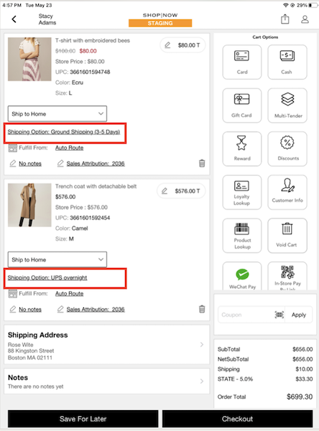Screen dimensions: 319x431
Task: Open the T-shirt product thumbnail
Action: pos(29,59)
